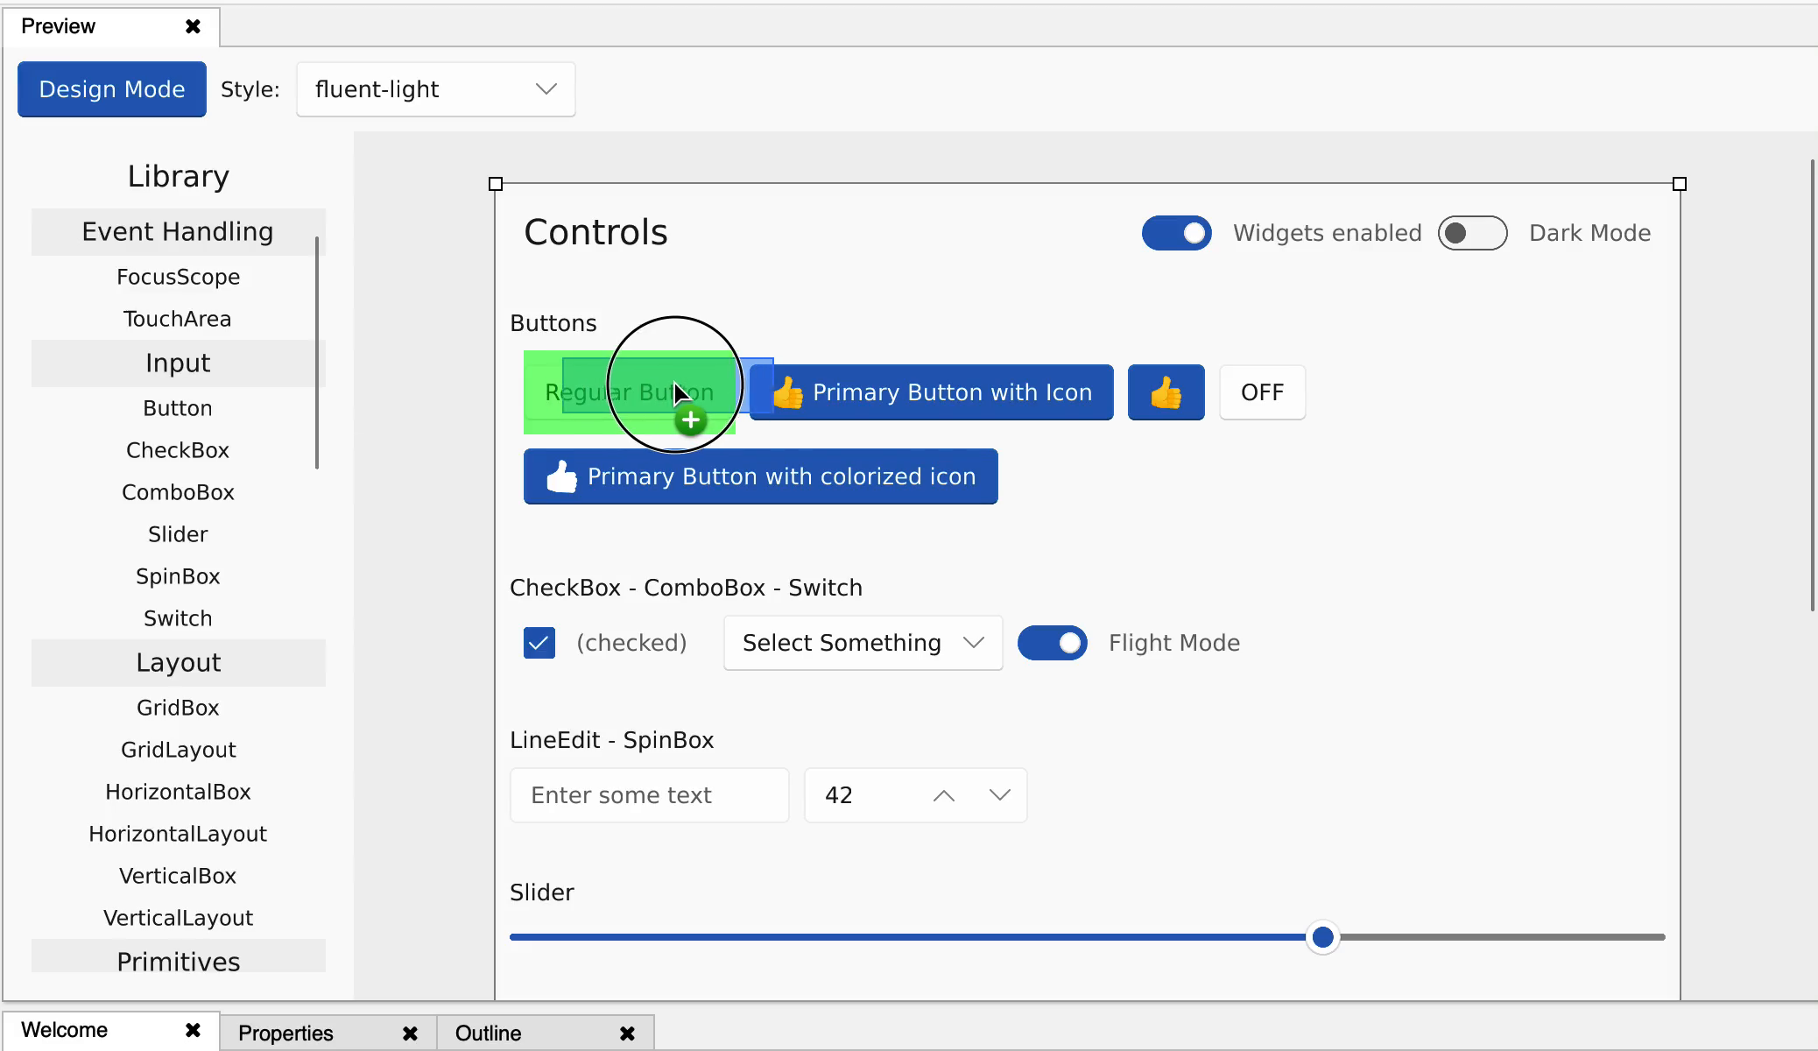Click the thumbs-up icon-only button

(x=1166, y=392)
